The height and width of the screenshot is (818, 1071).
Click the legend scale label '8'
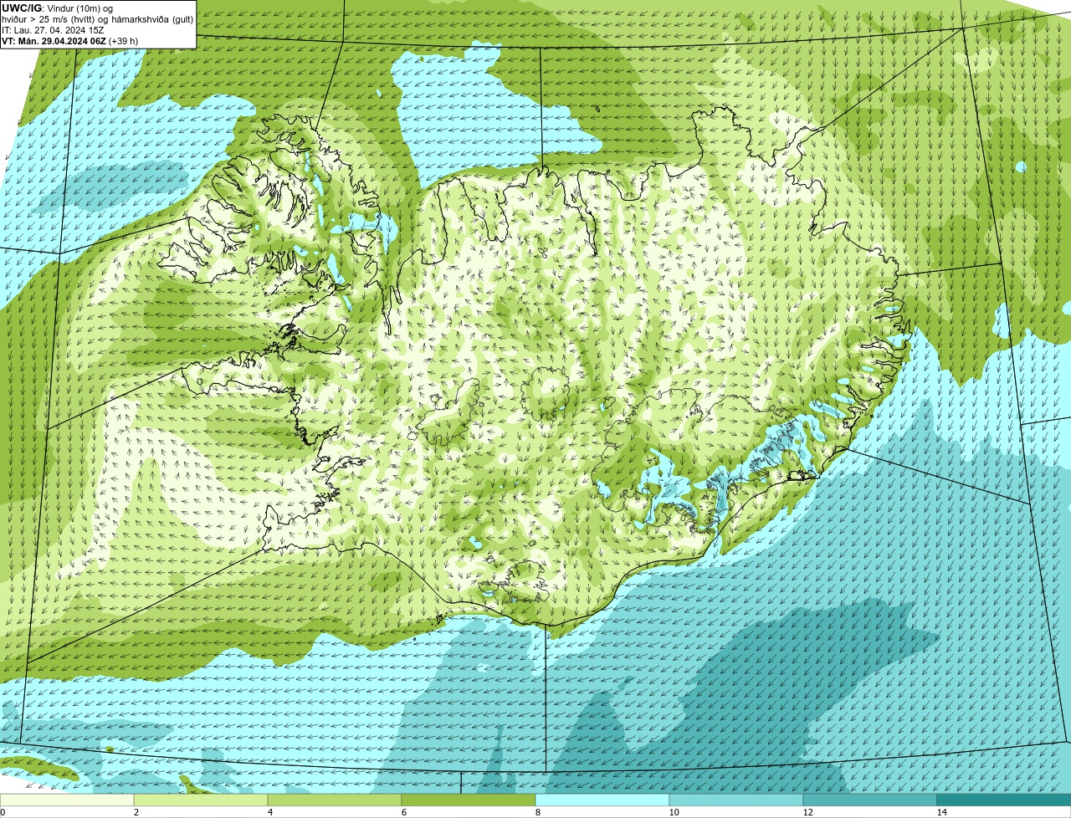(x=537, y=812)
